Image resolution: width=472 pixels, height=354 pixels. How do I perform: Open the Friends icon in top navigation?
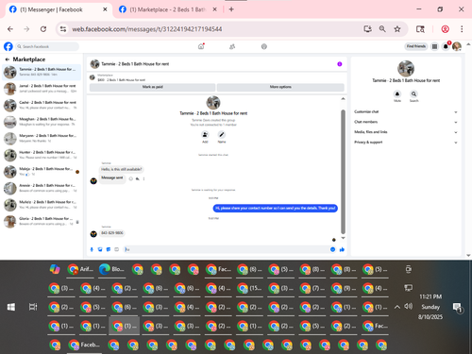click(x=232, y=46)
